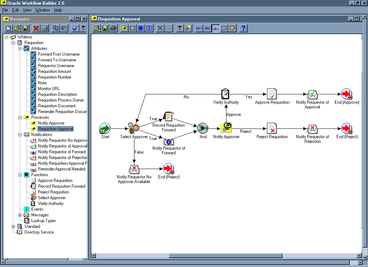Image resolution: width=368 pixels, height=267 pixels.
Task: Select Notify Approver process in Navigator tree
Action: [x=51, y=123]
